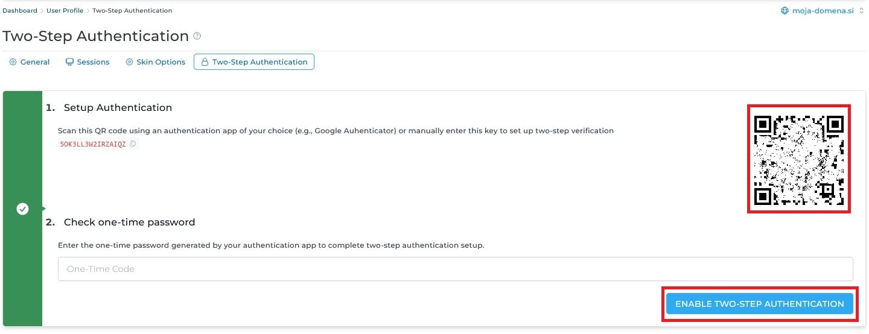This screenshot has width=869, height=334.
Task: Click the Check one-time password heading
Action: point(129,222)
